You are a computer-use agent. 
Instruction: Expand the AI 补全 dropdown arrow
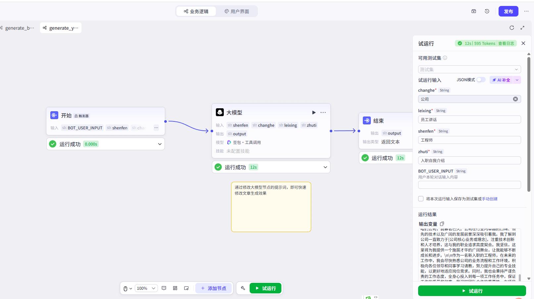pos(517,80)
